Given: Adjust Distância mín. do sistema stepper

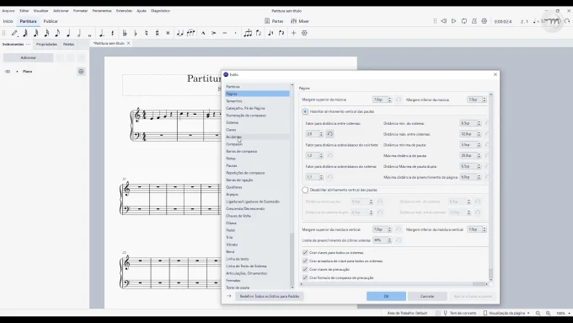Looking at the screenshot, I should click(x=479, y=123).
